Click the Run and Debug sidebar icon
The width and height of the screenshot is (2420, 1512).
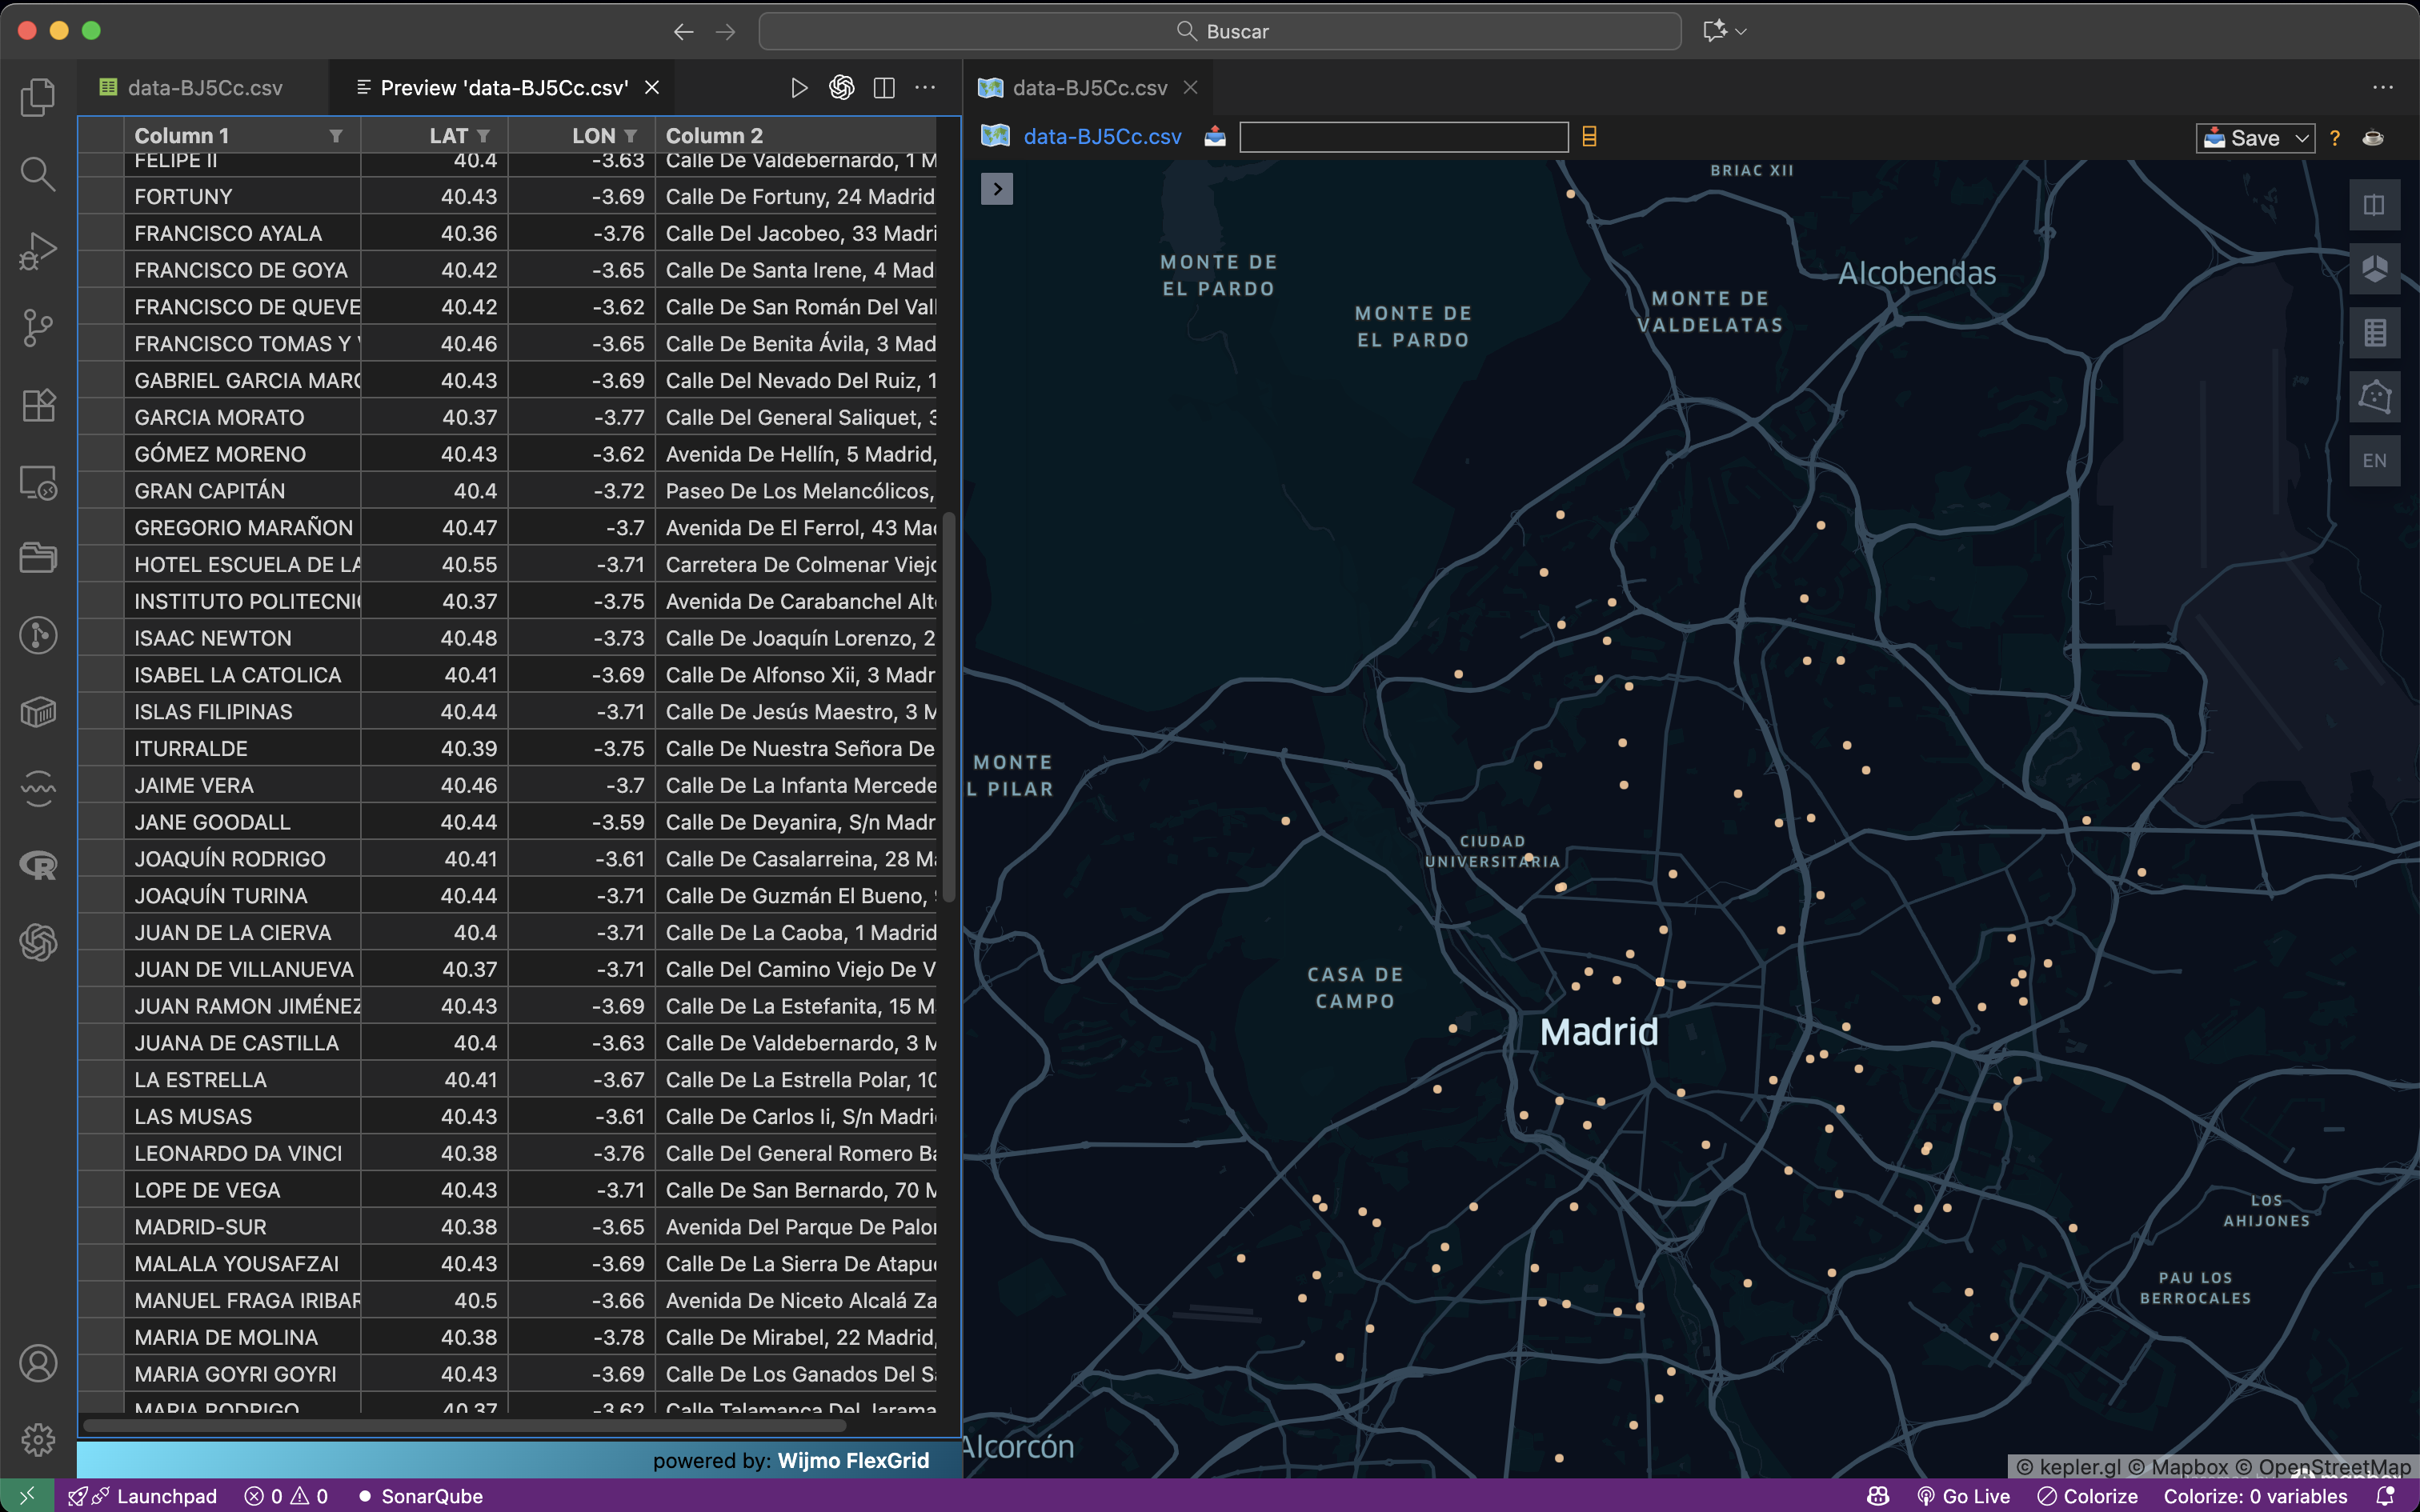click(38, 251)
